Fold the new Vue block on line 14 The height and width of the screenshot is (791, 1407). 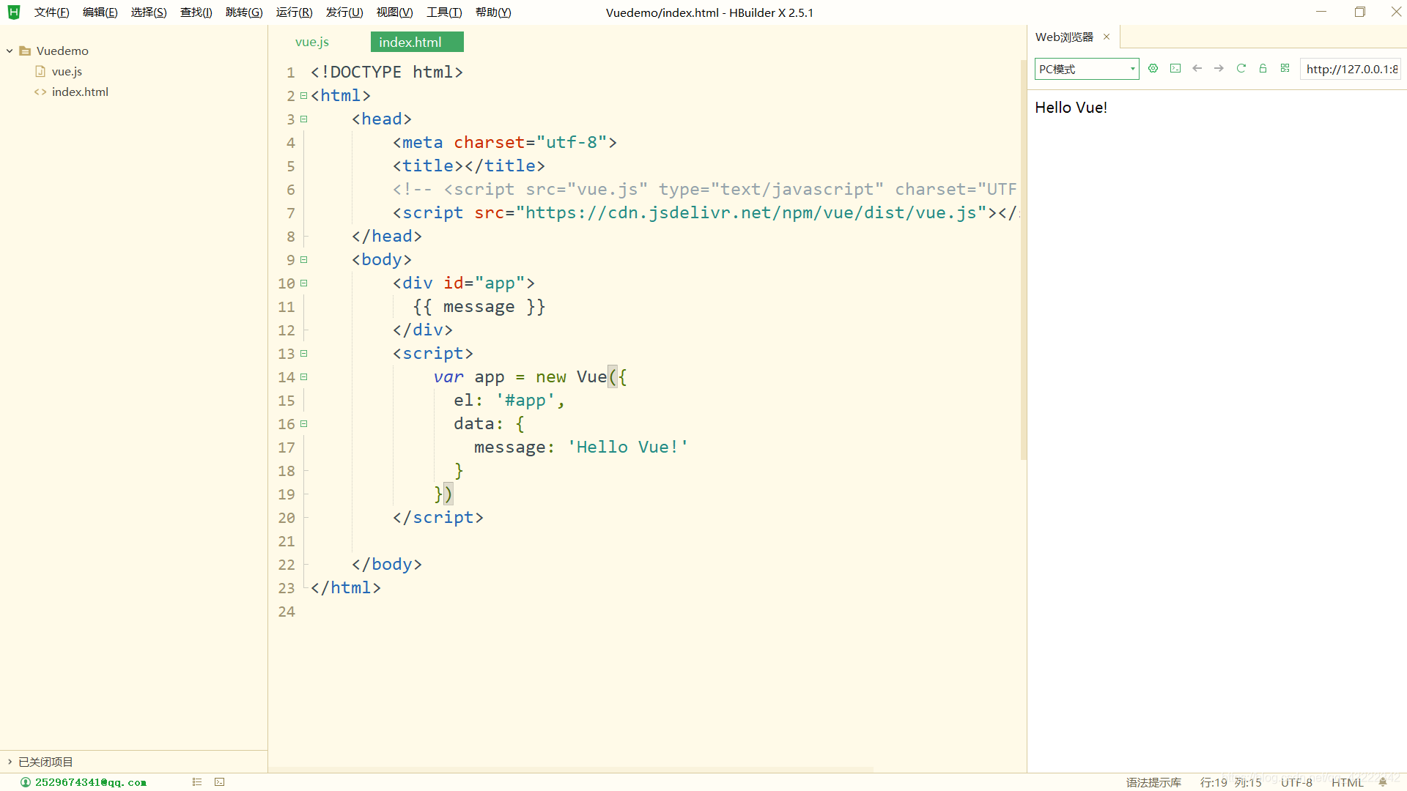[303, 377]
